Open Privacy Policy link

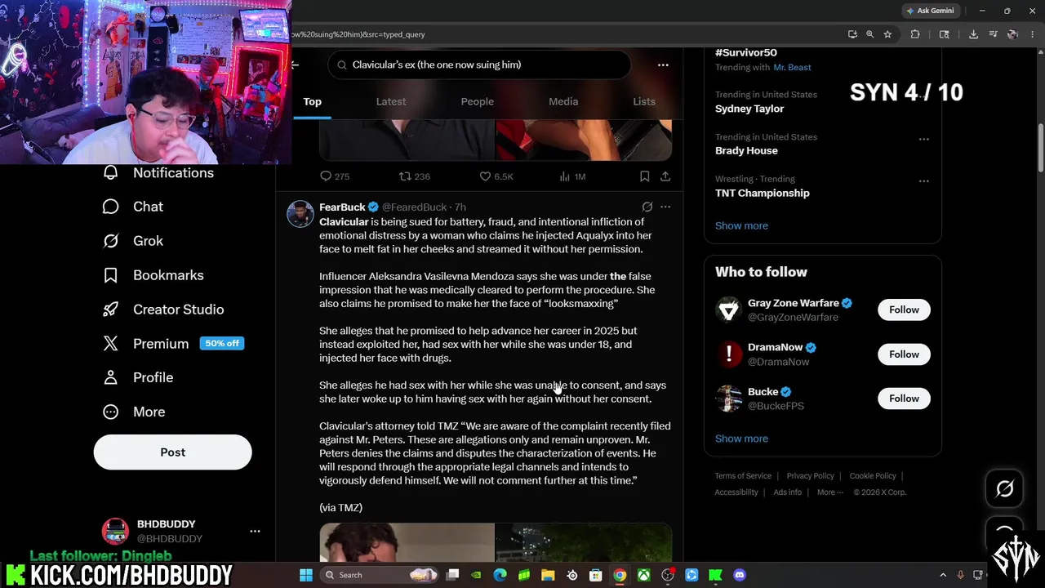[810, 476]
